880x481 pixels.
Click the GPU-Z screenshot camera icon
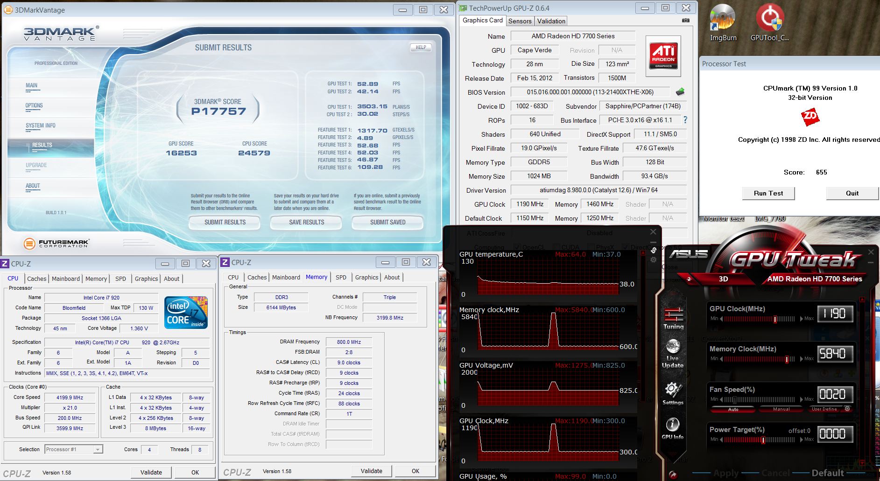[x=685, y=21]
